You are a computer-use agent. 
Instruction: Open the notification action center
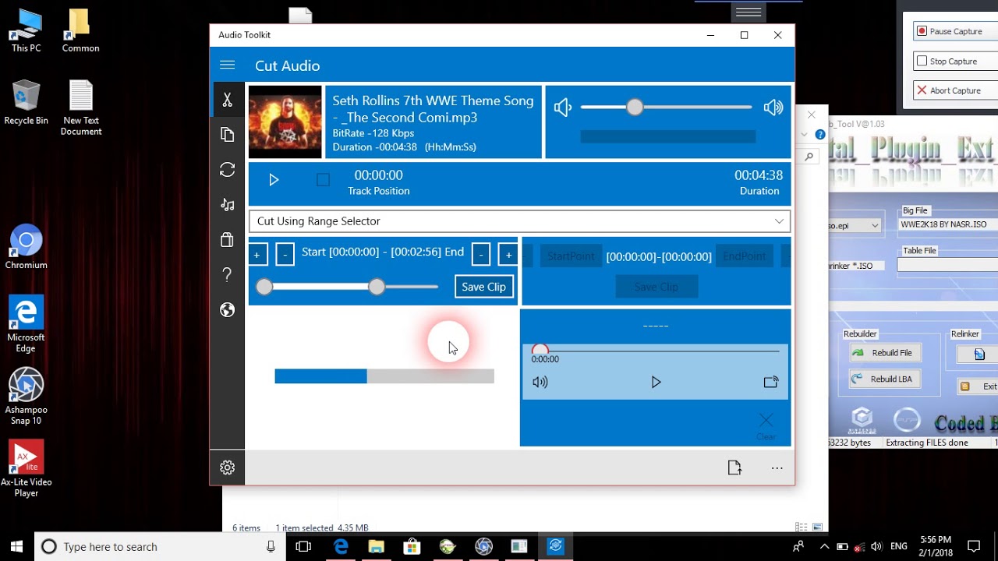[x=973, y=546]
